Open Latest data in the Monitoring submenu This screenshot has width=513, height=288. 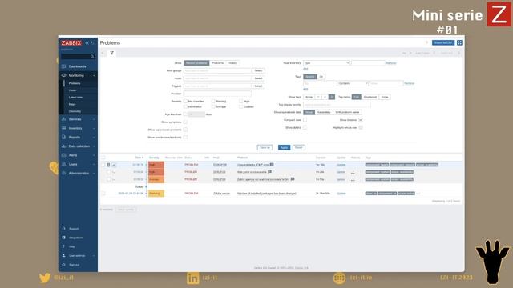pyautogui.click(x=75, y=98)
